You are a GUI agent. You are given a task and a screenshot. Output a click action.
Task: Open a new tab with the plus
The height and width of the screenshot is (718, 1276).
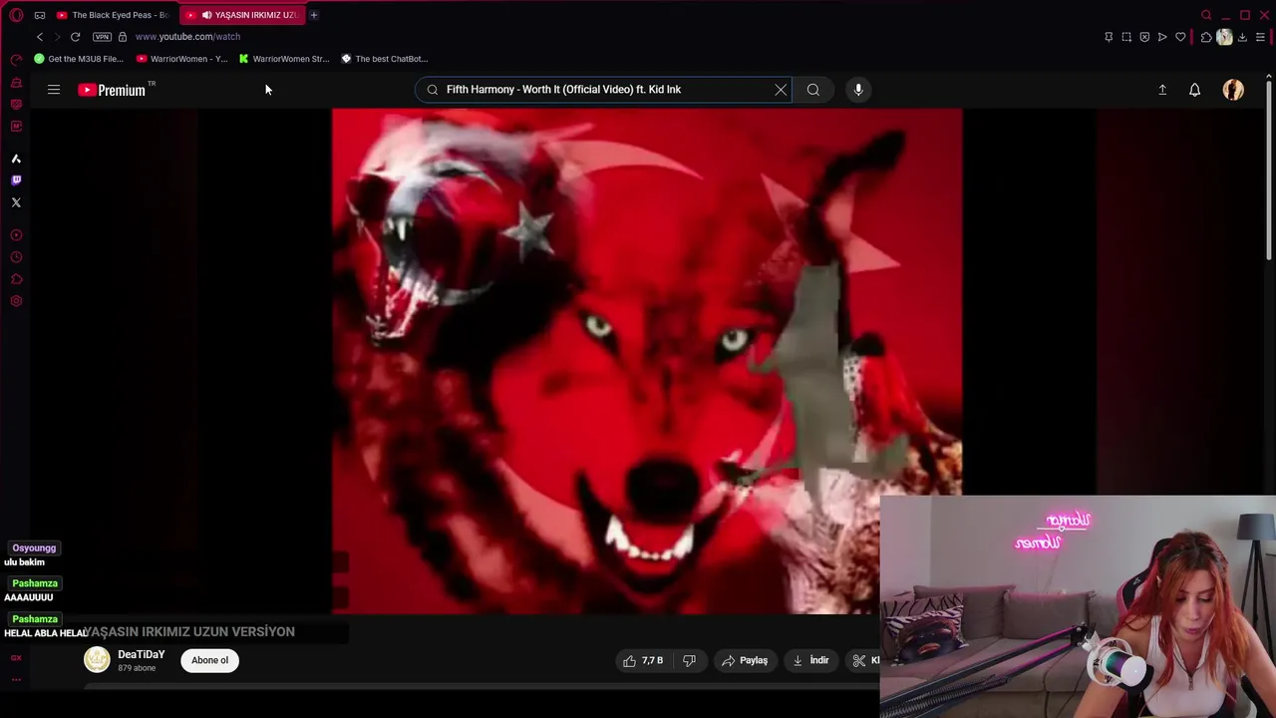(x=313, y=15)
